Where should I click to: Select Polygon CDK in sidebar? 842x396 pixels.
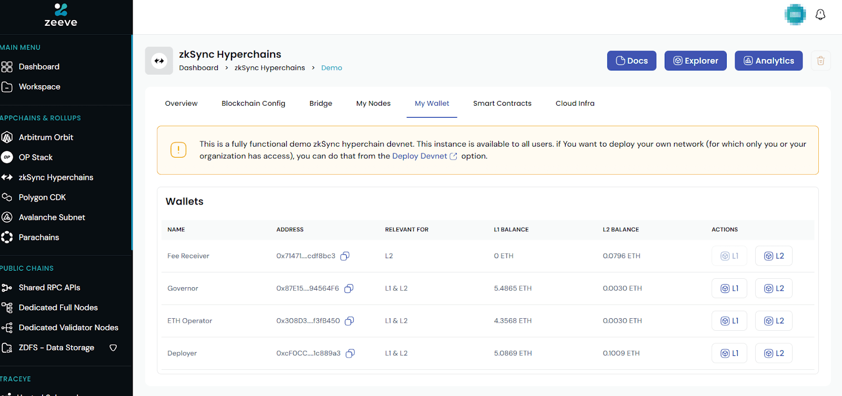[42, 197]
